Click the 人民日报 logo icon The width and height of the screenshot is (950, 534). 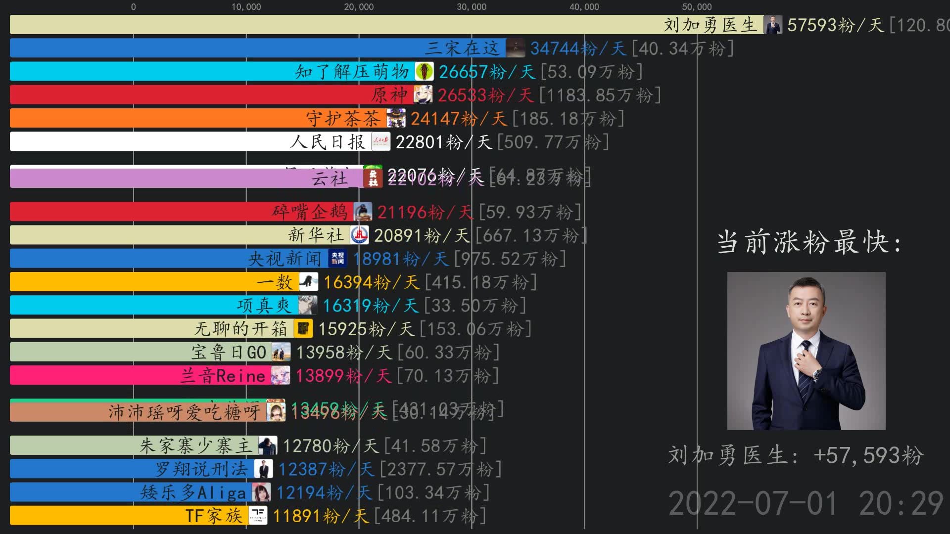coord(381,142)
